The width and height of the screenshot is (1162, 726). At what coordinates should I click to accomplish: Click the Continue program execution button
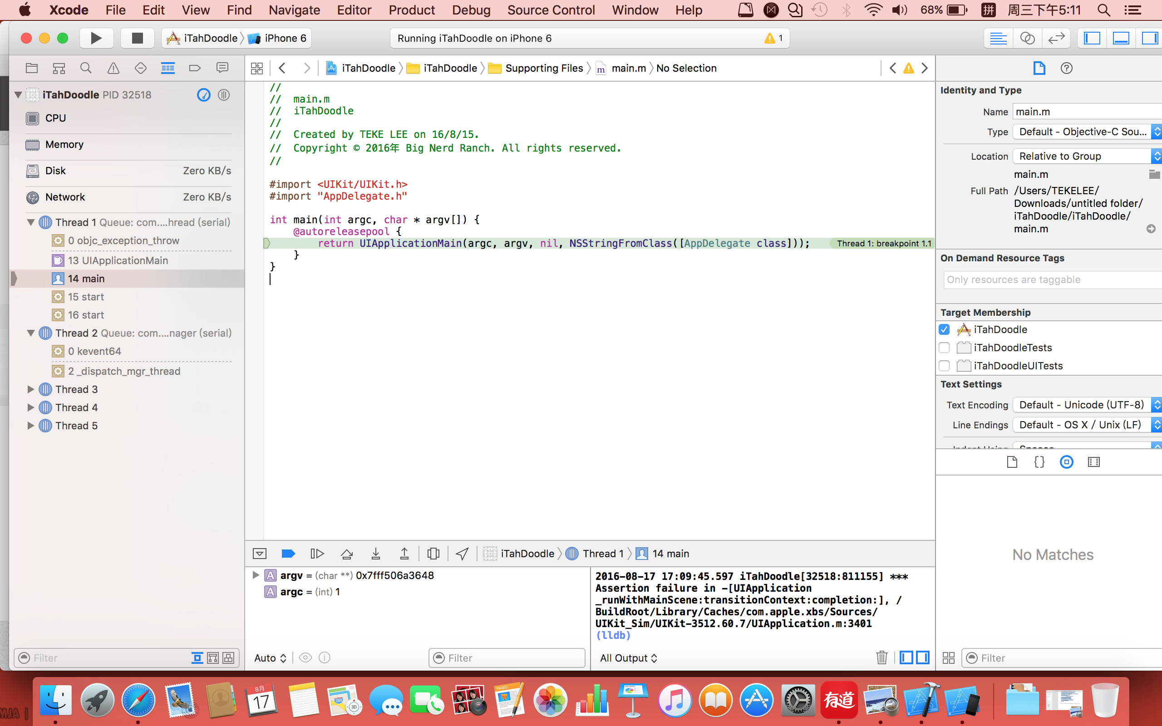pos(317,554)
